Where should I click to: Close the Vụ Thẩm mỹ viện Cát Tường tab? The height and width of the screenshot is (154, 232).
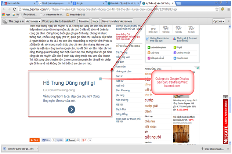[173, 3]
